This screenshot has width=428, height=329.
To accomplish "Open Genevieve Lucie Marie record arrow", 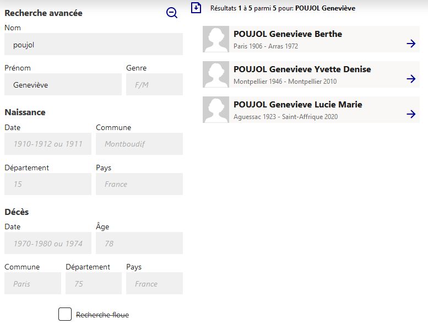I will point(411,114).
